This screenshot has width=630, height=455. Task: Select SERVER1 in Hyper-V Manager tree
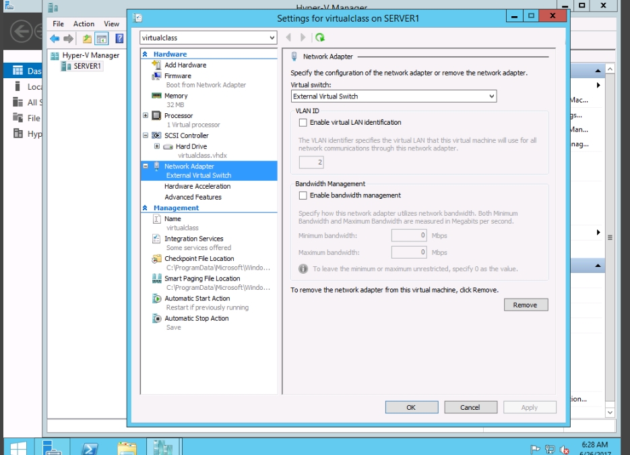[87, 66]
